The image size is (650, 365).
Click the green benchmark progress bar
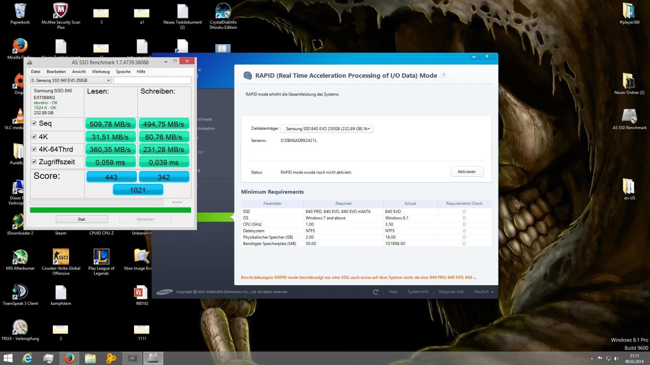tap(110, 210)
